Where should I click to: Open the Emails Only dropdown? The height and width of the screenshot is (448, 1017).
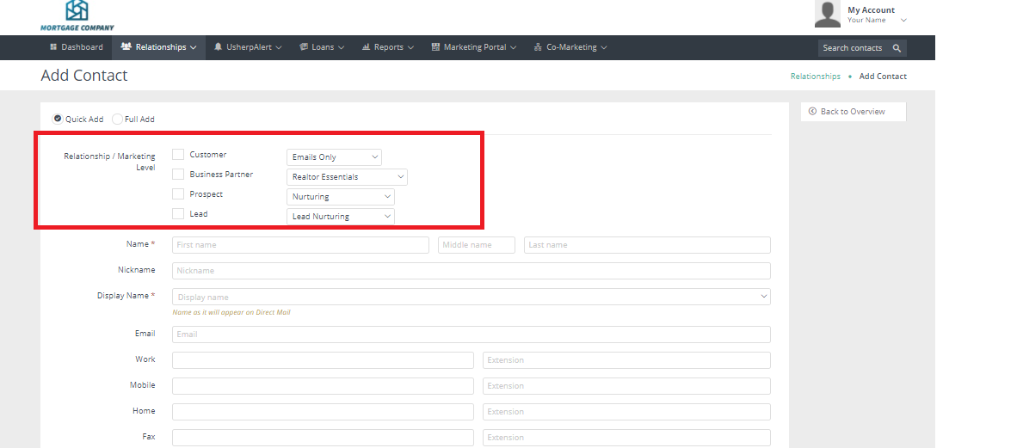coord(334,157)
